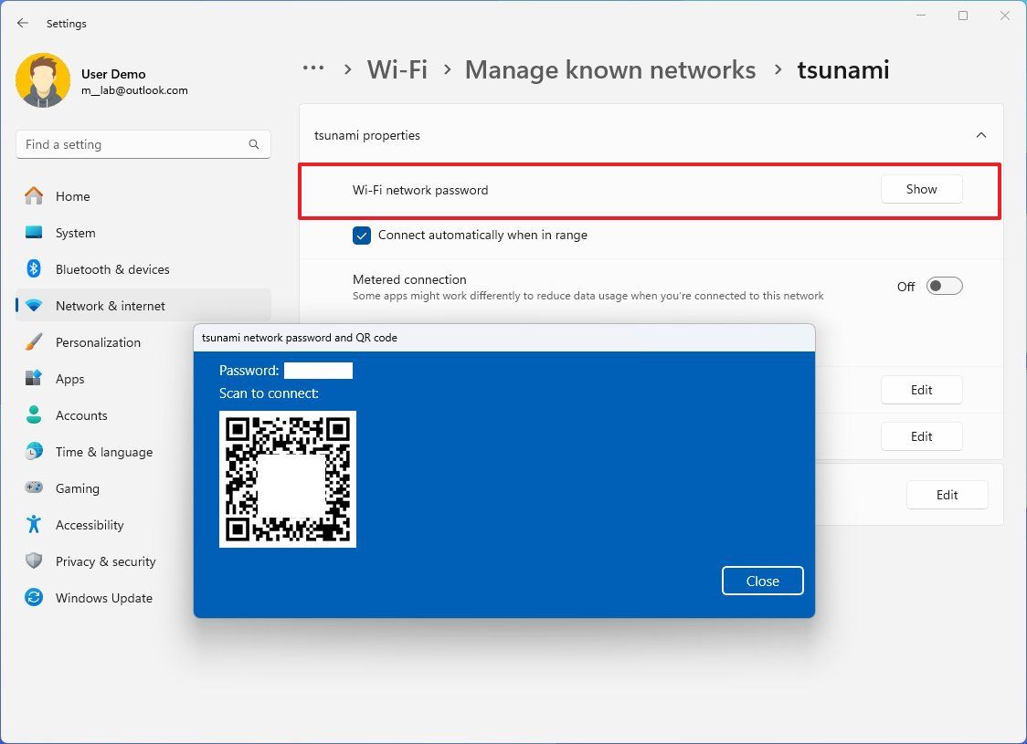Click the Apps icon in sidebar

pos(34,378)
